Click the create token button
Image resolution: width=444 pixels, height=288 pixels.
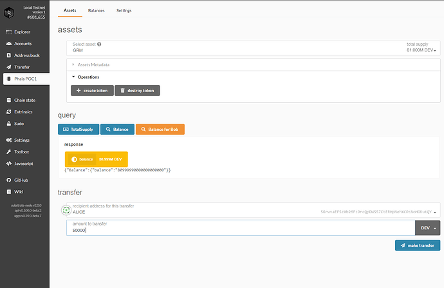[x=92, y=91]
